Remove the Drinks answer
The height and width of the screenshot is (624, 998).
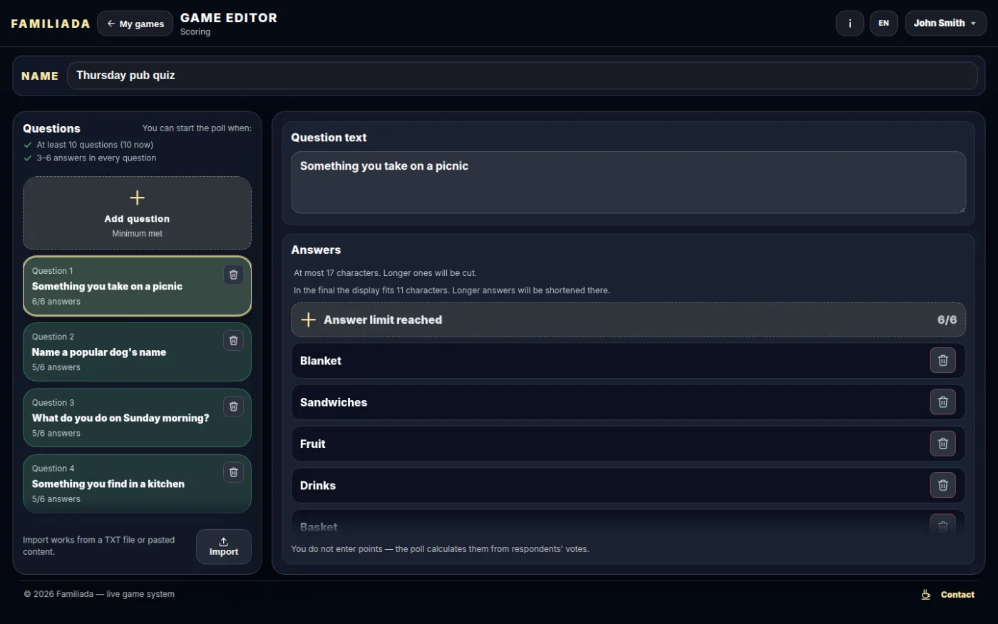pos(942,486)
